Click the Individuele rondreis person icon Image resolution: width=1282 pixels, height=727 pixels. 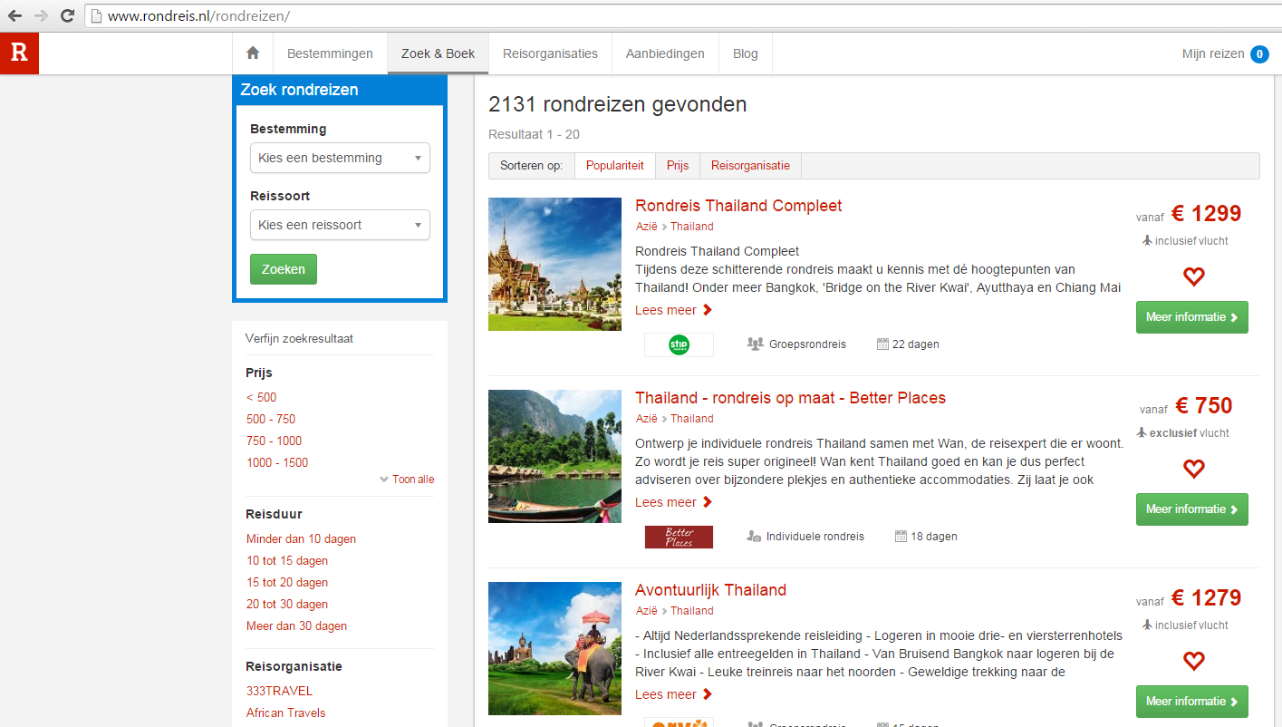[x=754, y=536]
